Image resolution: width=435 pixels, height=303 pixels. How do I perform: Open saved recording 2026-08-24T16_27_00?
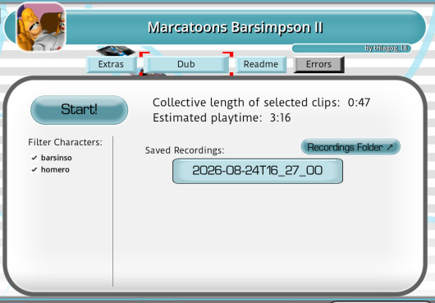(258, 171)
